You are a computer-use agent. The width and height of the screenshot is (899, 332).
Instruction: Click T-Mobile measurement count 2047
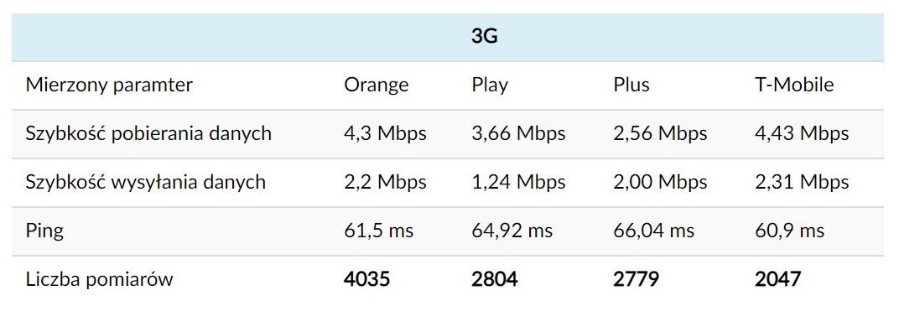point(778,280)
